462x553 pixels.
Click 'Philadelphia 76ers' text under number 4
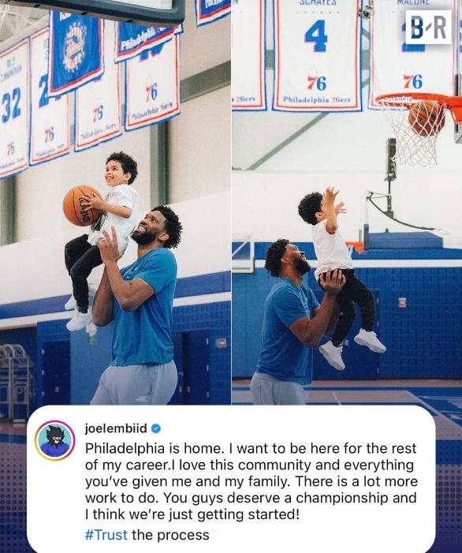[x=317, y=99]
